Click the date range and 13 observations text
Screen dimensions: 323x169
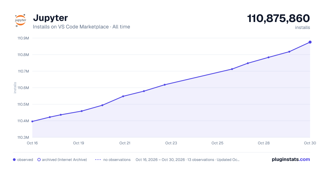point(188,160)
